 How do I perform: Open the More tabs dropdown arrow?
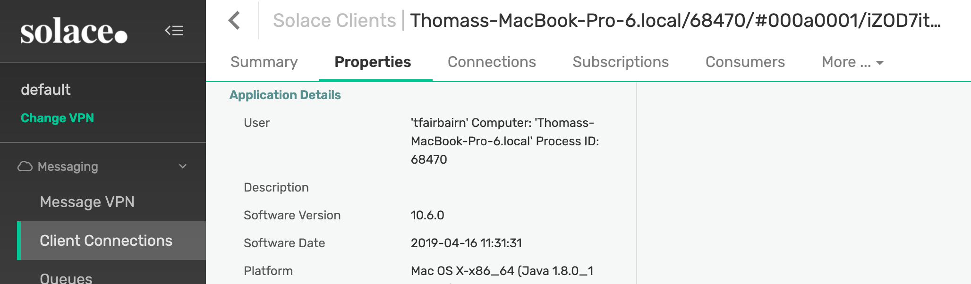coord(879,62)
